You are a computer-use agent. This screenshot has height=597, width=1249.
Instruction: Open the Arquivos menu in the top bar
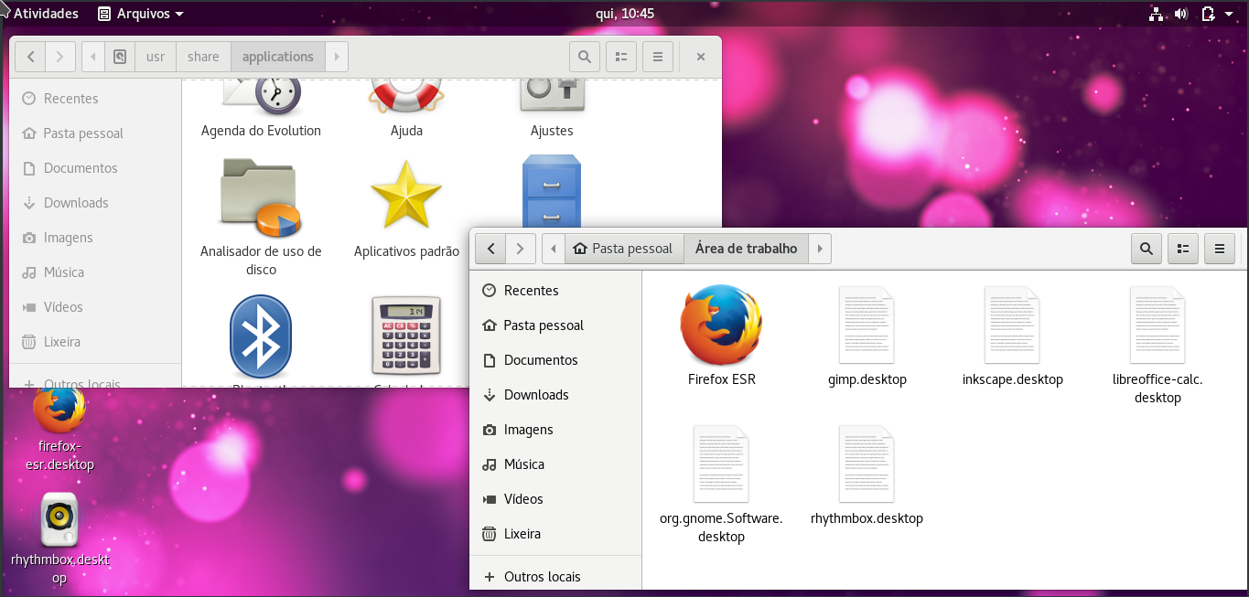140,13
